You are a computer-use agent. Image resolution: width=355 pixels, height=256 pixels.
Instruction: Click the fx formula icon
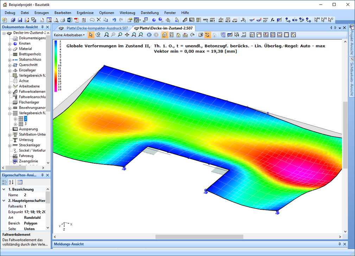click(x=272, y=20)
